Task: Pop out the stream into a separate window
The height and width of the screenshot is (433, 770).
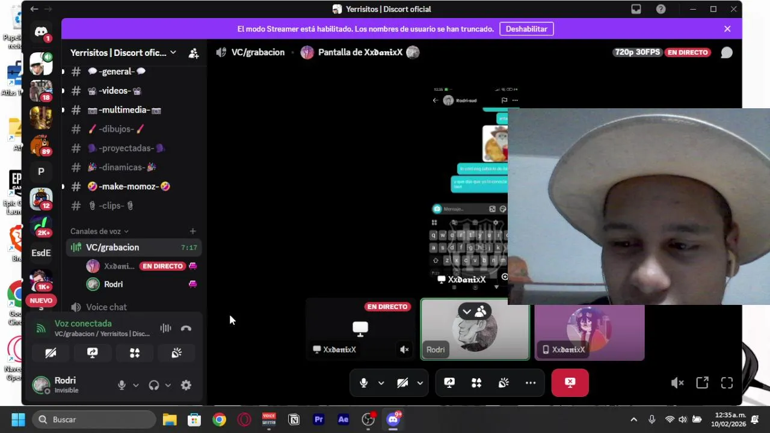Action: coord(702,383)
